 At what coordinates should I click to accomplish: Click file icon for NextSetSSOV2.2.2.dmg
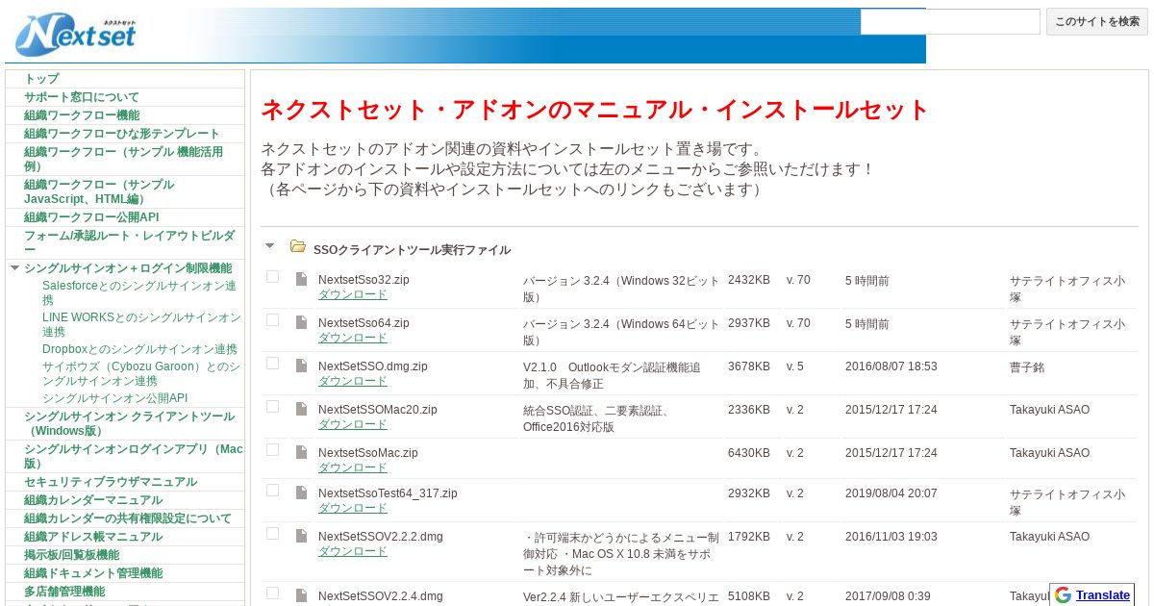coord(302,536)
